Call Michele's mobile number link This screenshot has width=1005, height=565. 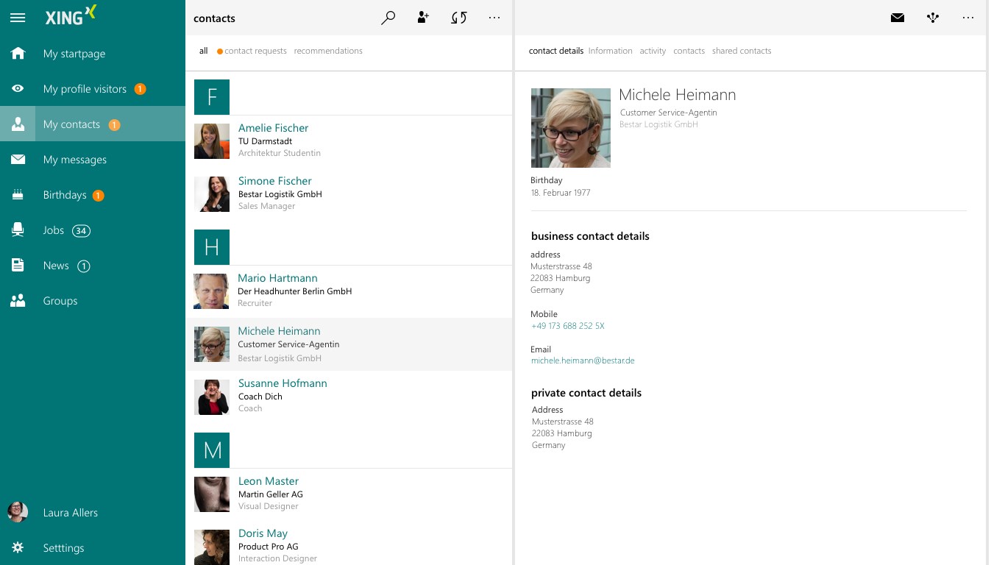[567, 325]
